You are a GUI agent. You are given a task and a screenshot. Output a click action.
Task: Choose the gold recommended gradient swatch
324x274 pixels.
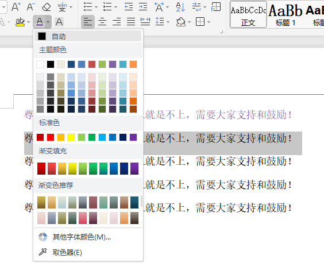pos(41,203)
